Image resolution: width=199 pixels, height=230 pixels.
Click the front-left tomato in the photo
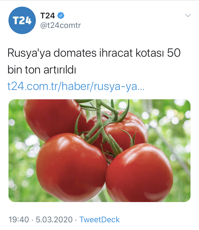(72, 167)
